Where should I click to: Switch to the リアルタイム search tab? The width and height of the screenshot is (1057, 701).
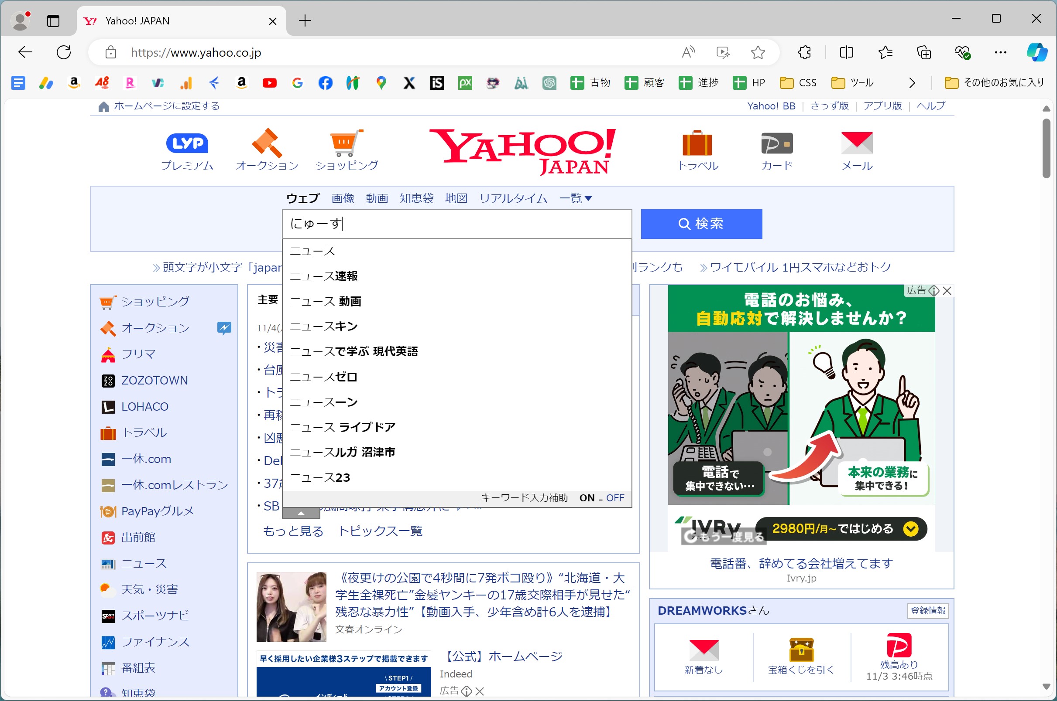[513, 198]
